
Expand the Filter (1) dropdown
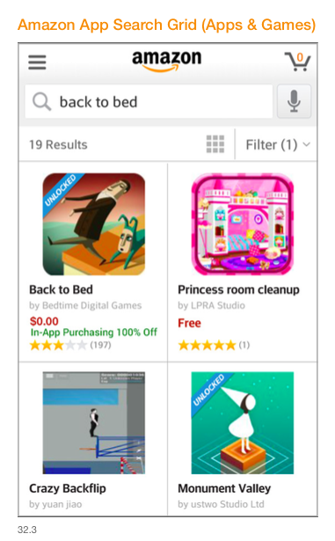(x=277, y=144)
